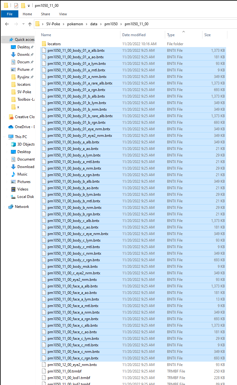237x385 pixels.
Task: Expand the data breadcrumb chevron
Action: click(x=101, y=24)
